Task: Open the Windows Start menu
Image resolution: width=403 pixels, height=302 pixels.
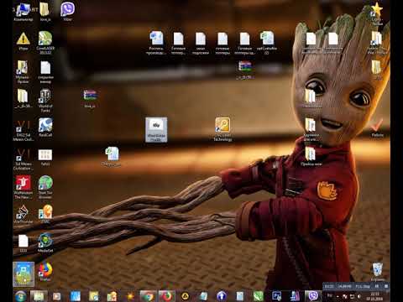Action: coord(21,296)
